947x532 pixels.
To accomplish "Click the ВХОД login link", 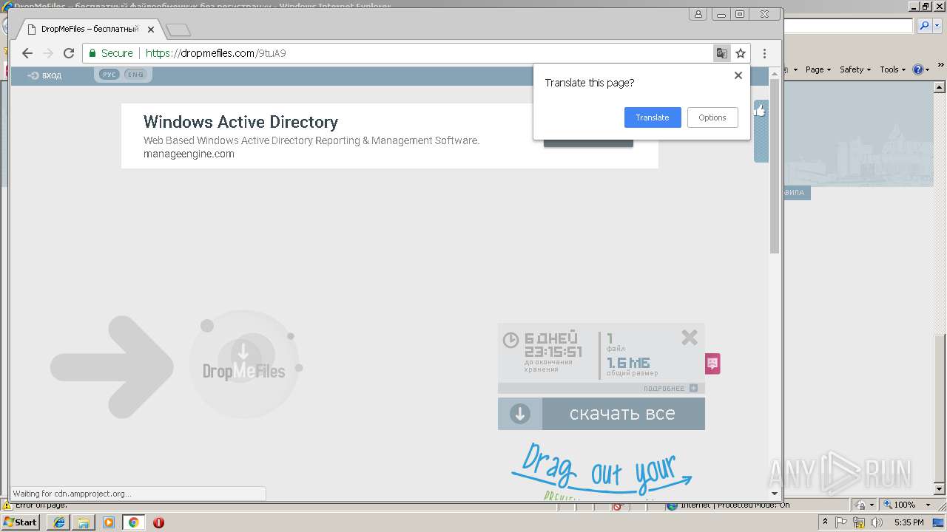I will pyautogui.click(x=45, y=75).
